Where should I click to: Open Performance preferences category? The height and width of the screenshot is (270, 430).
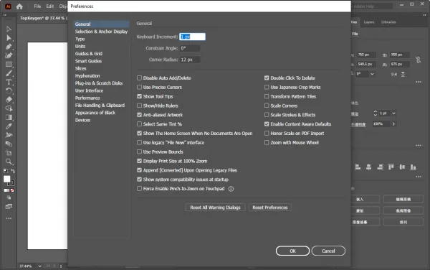coord(87,98)
